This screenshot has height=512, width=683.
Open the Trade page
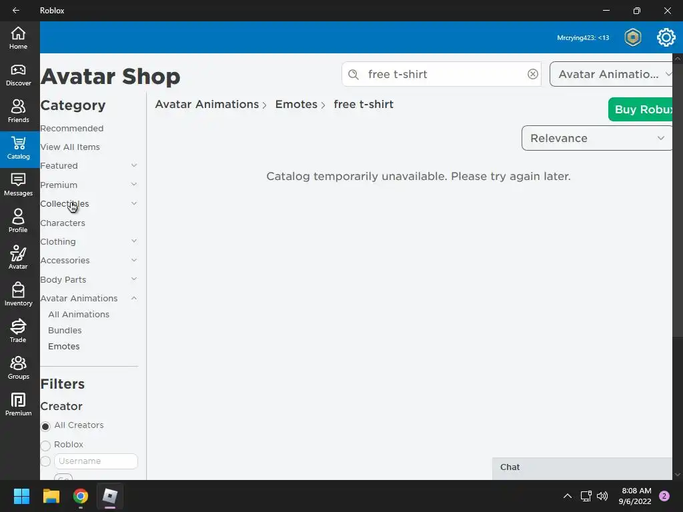(x=18, y=332)
